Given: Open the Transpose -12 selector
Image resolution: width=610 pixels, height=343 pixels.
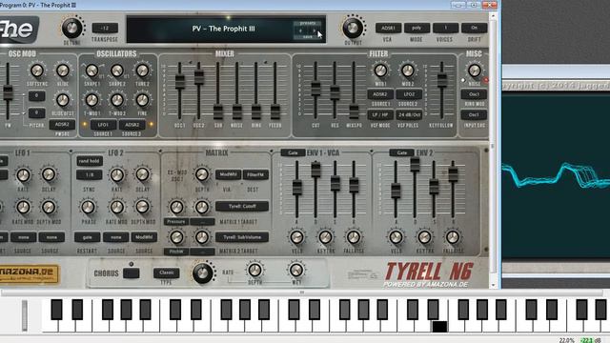Looking at the screenshot, I should coord(105,28).
